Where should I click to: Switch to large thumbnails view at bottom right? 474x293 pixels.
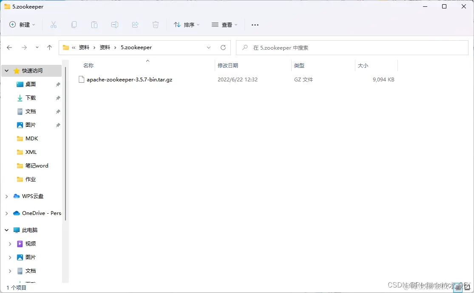coord(466,287)
